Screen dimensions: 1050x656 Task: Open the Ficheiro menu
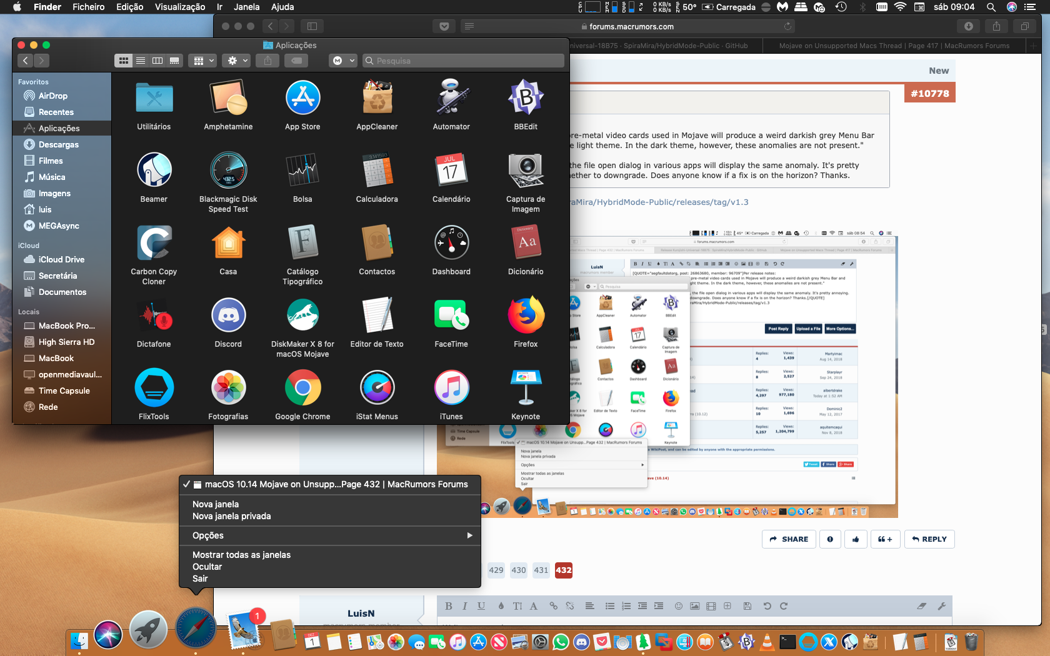coord(89,7)
